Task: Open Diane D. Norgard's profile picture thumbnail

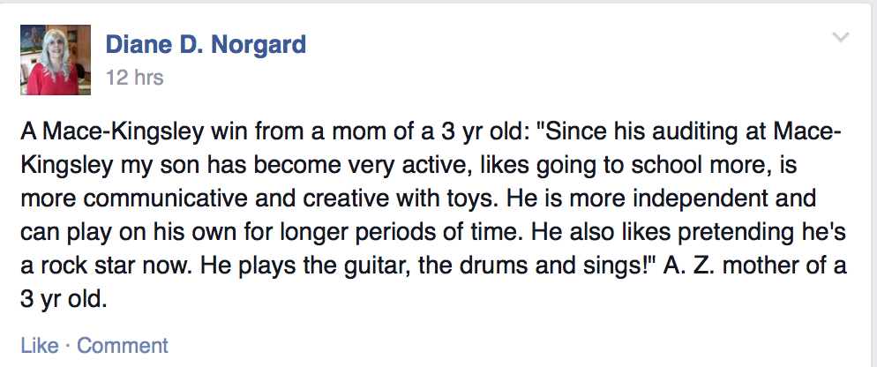Action: pos(56,60)
